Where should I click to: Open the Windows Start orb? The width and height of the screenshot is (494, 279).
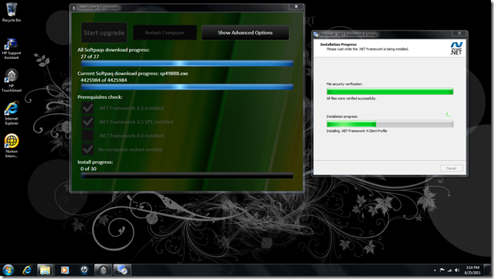(8, 270)
